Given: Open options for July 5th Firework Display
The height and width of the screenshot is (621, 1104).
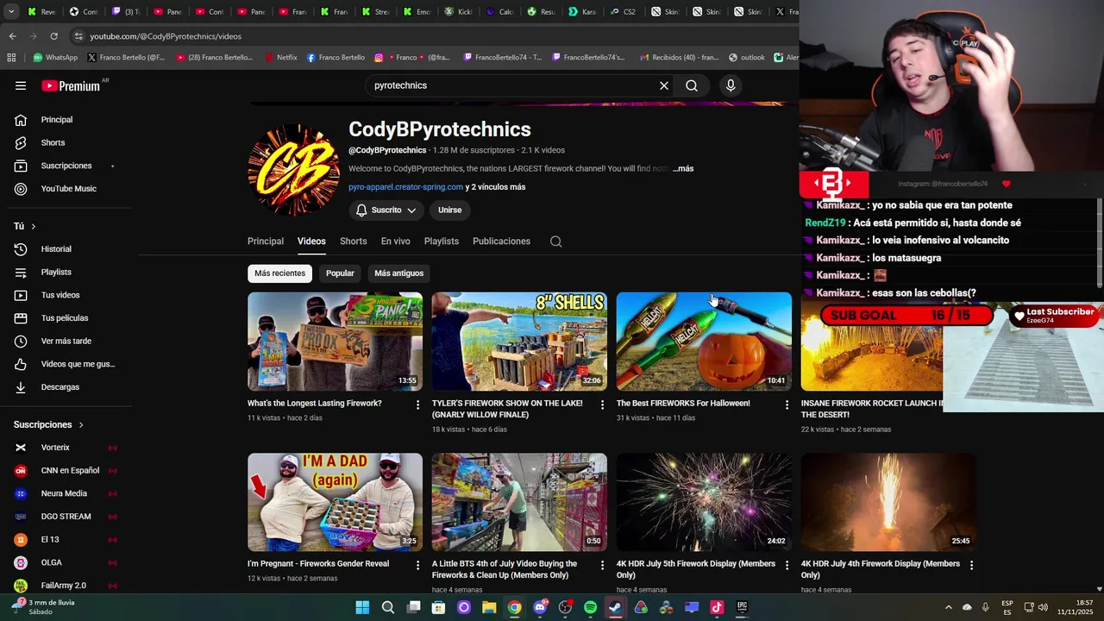Looking at the screenshot, I should click(x=787, y=565).
